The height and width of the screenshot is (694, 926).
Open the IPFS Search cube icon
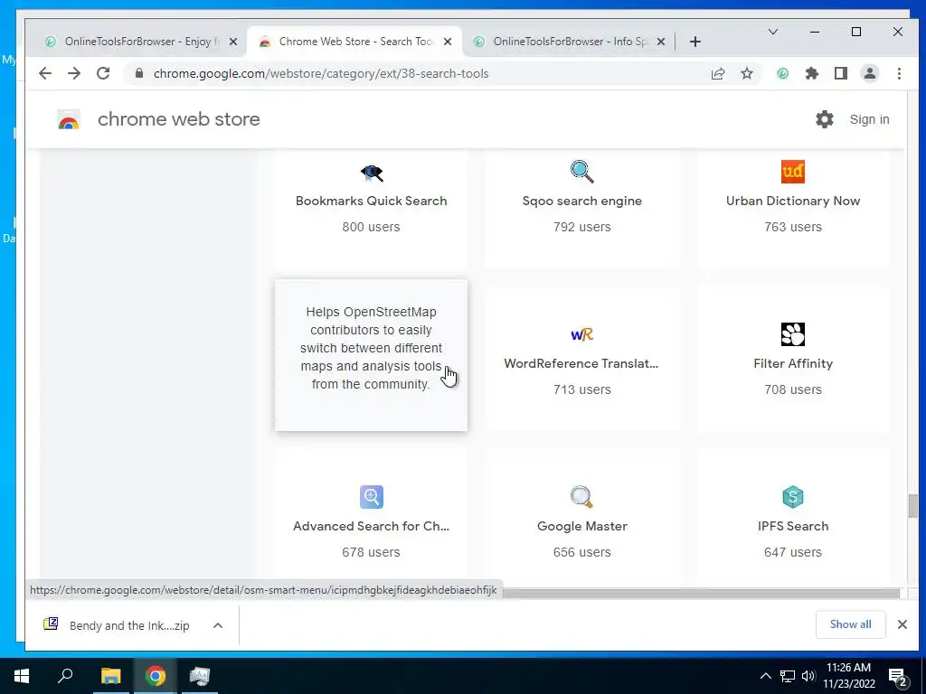792,497
